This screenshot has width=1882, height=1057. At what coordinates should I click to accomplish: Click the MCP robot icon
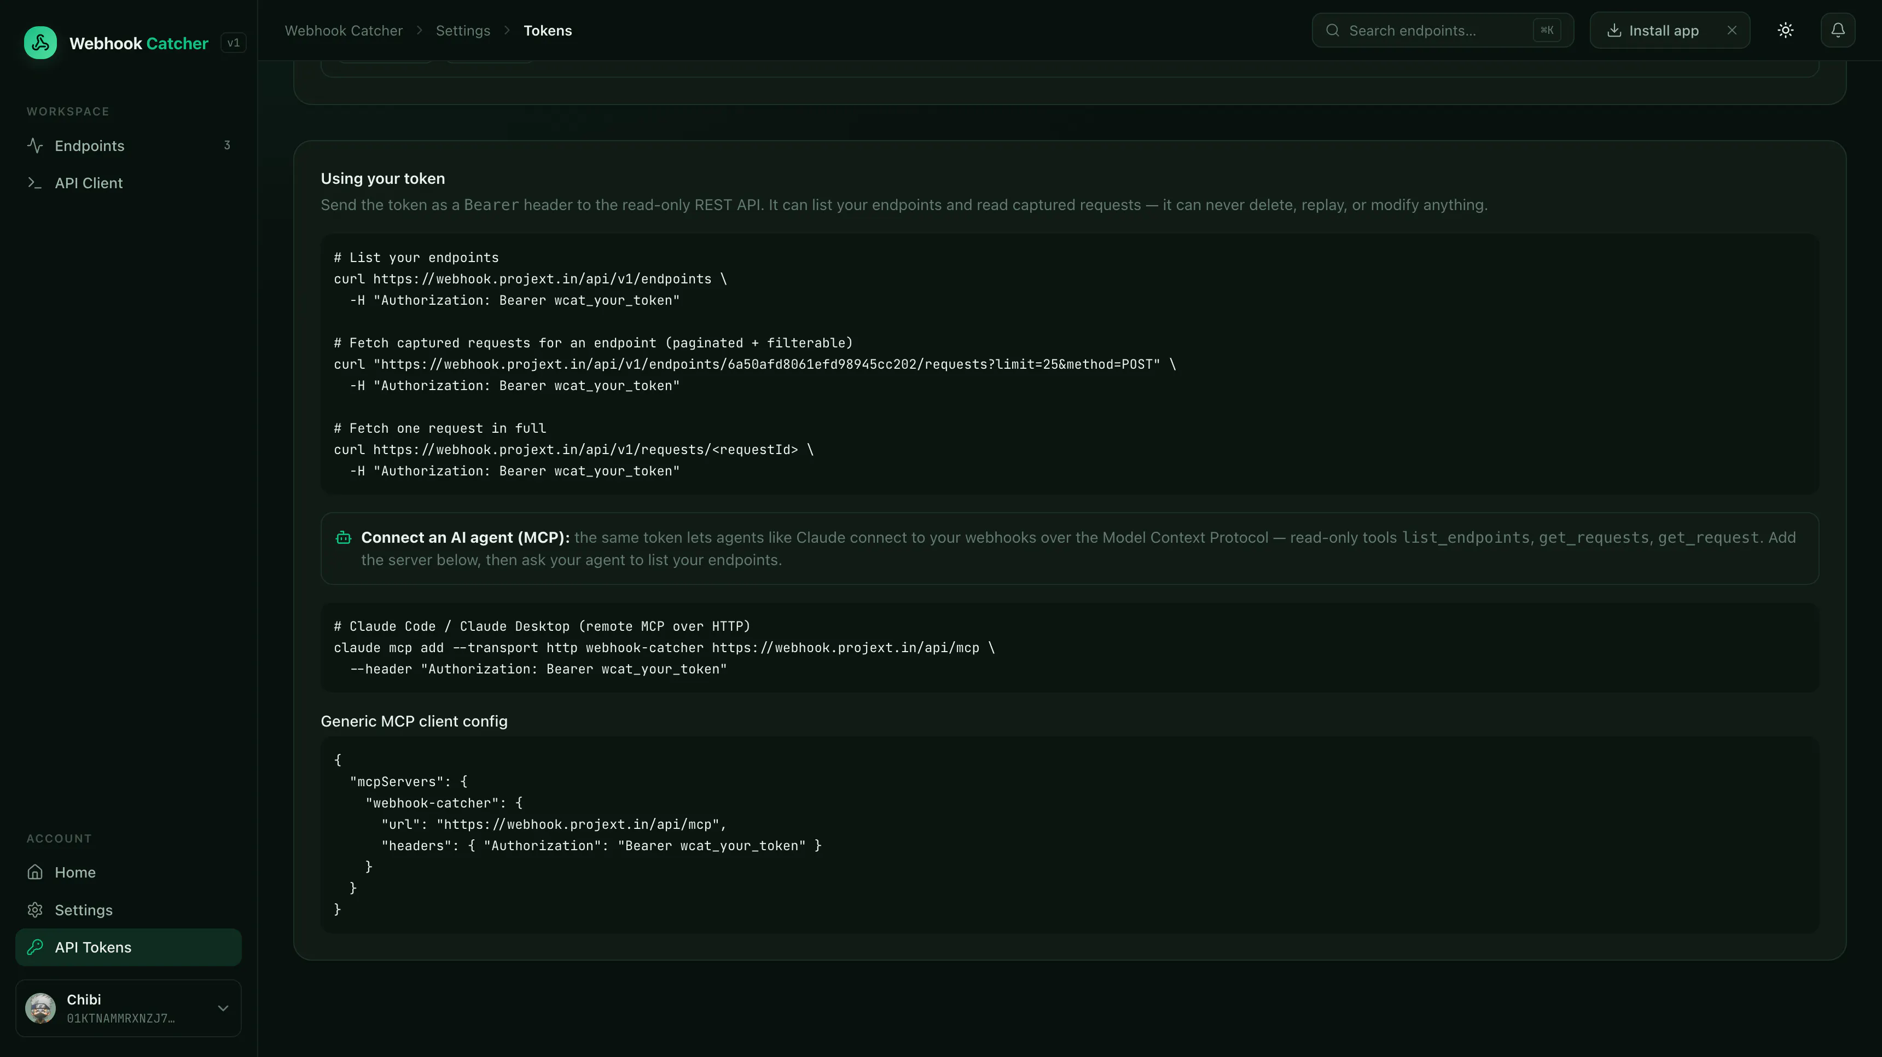(x=342, y=538)
